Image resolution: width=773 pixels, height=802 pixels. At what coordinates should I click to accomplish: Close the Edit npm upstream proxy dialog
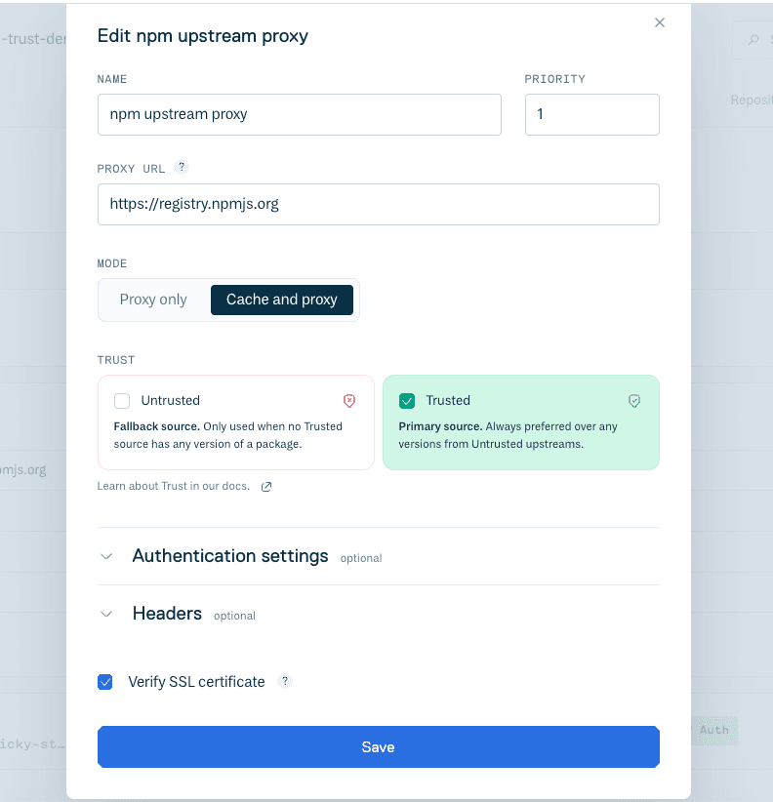pos(660,22)
